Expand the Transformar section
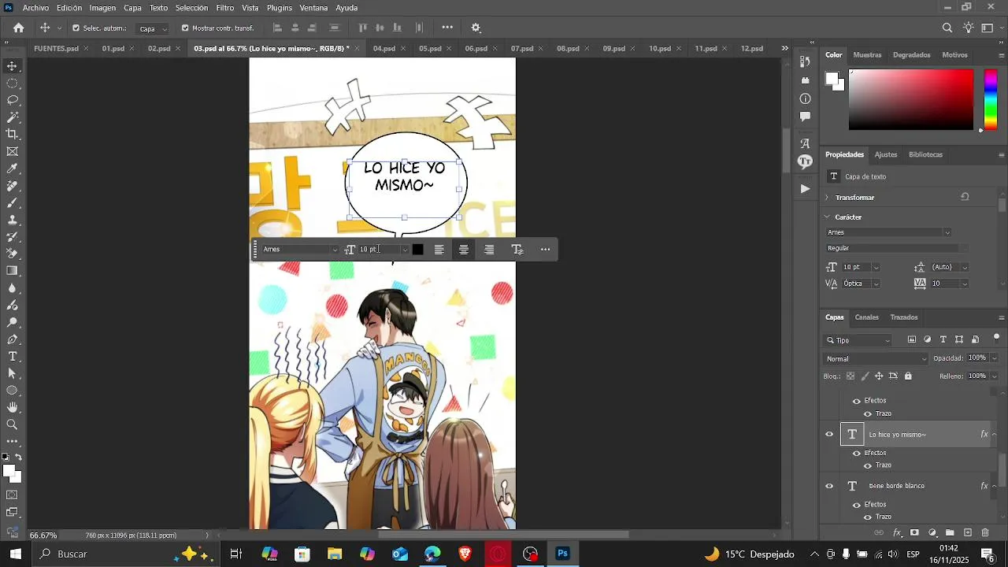 tap(827, 197)
